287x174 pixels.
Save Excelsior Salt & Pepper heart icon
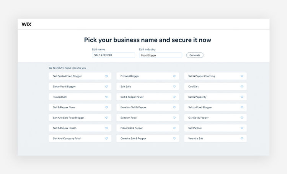(174, 107)
